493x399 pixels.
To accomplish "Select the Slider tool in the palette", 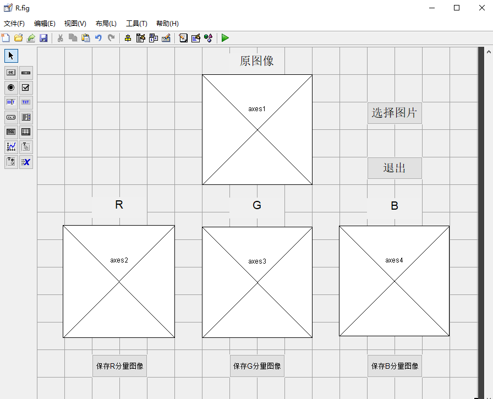I will click(x=26, y=72).
